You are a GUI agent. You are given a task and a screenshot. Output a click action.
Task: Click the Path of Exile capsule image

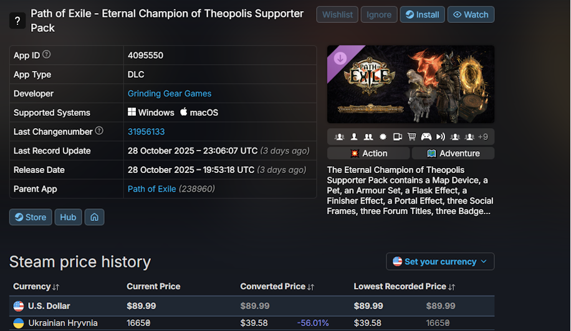coord(411,84)
